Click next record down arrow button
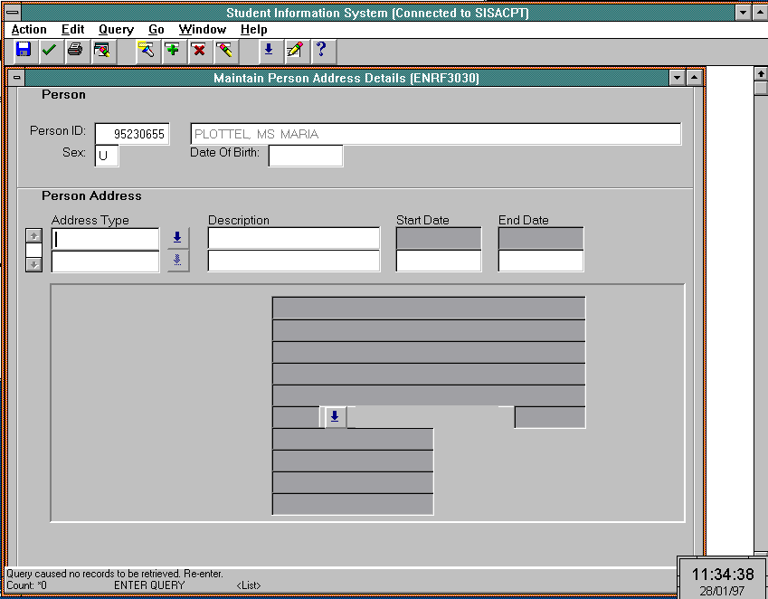This screenshot has width=768, height=599. tap(33, 264)
